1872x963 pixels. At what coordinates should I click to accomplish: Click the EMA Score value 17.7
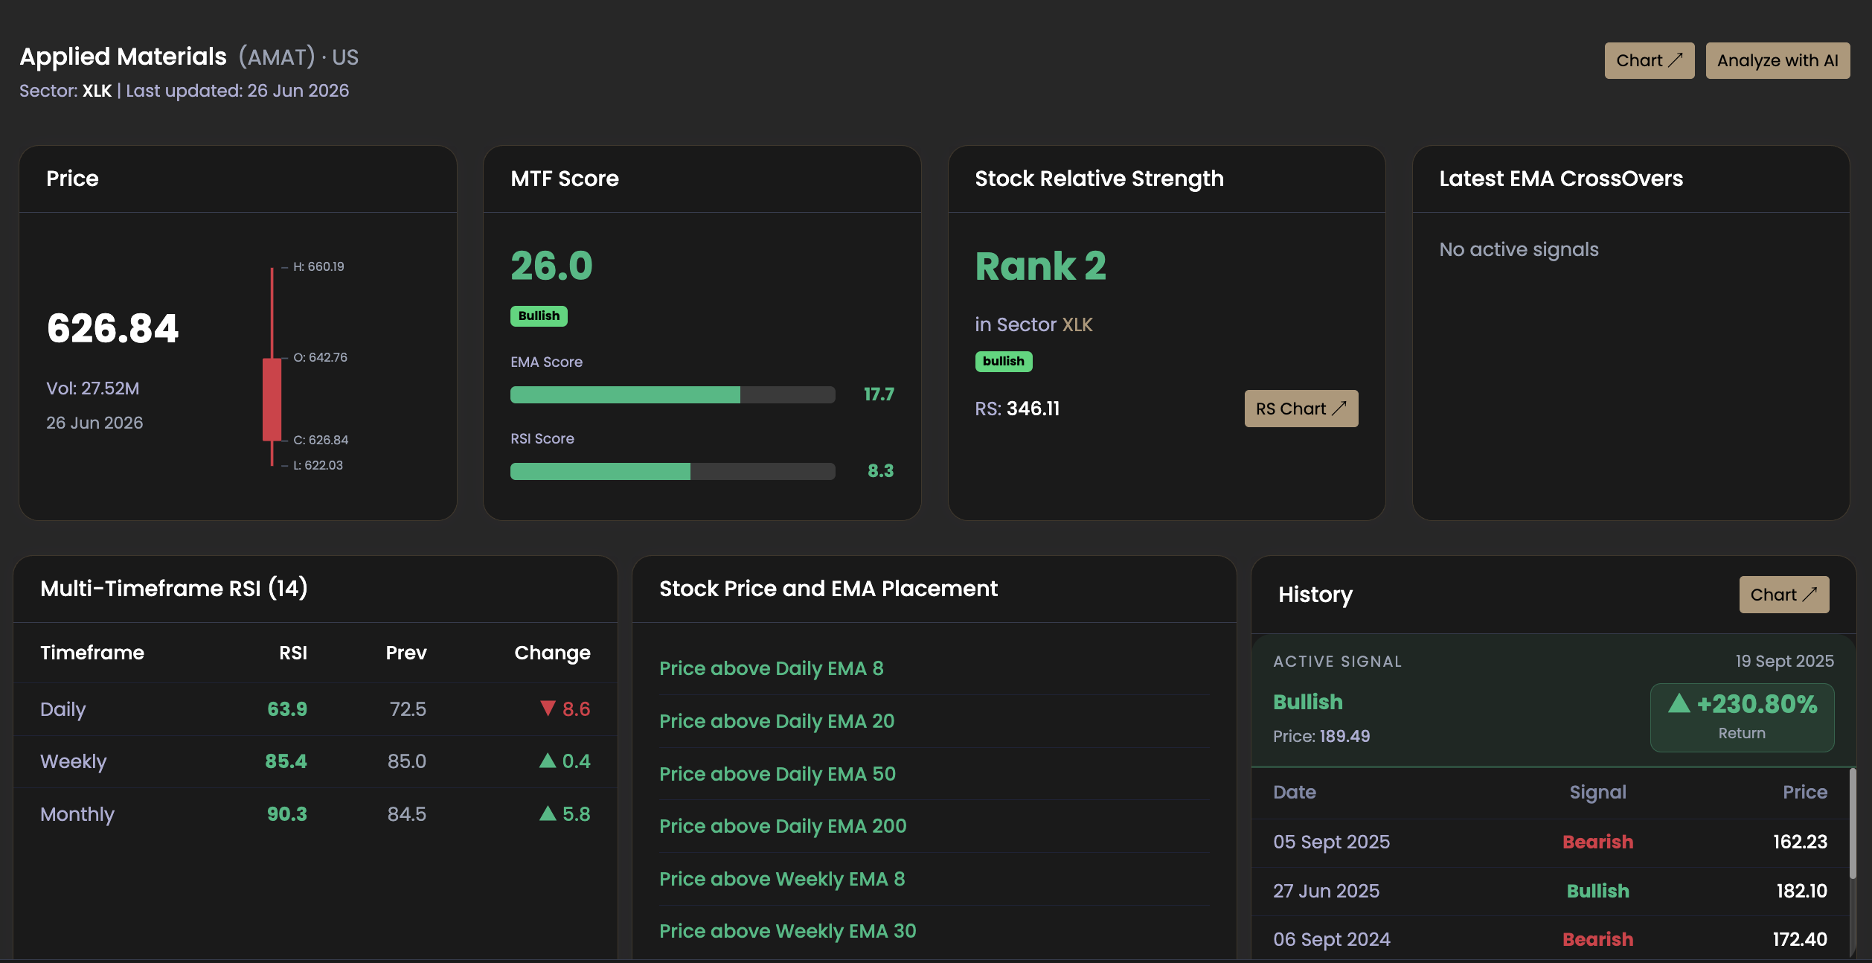click(879, 394)
